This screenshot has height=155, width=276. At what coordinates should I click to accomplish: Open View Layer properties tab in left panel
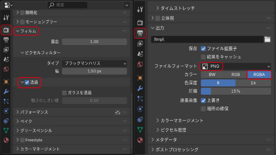[6, 50]
